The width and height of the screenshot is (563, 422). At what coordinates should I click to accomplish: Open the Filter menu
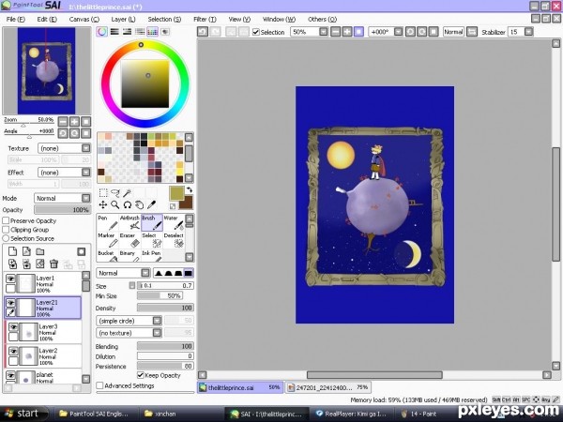pyautogui.click(x=205, y=20)
